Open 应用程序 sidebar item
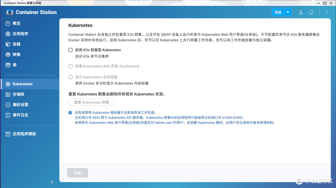 (20, 34)
